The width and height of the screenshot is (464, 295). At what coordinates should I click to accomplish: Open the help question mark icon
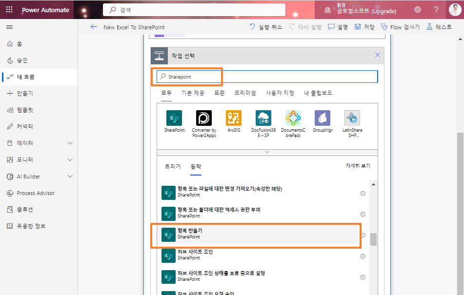(x=436, y=9)
